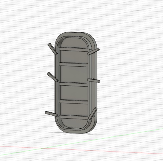Click the bottommost crossbar inside the frame
Image resolution: width=163 pixels, height=161 pixels.
pos(73,117)
